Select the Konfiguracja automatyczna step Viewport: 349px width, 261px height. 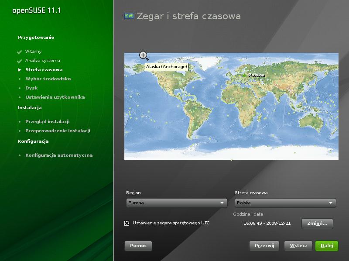tap(59, 155)
